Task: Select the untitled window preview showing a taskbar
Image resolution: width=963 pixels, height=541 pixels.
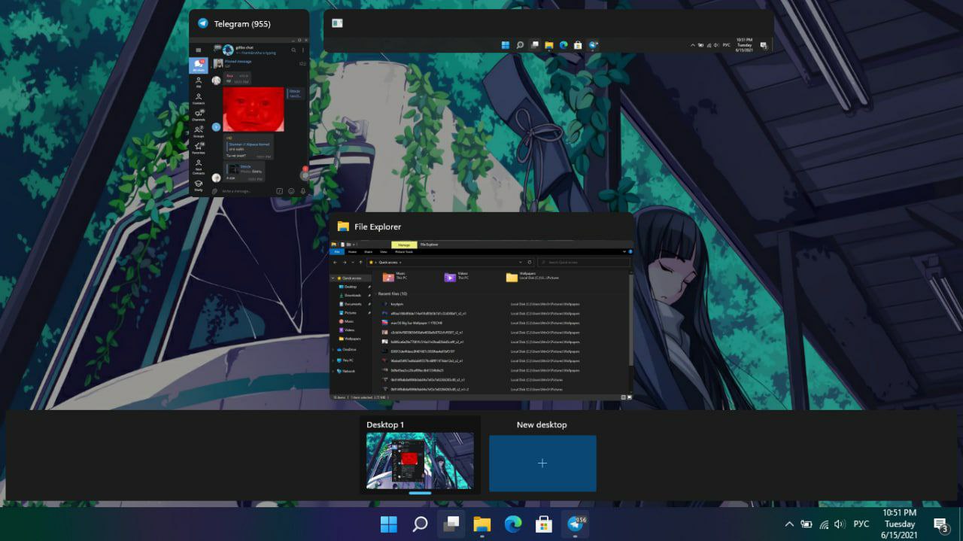Action: coord(548,31)
